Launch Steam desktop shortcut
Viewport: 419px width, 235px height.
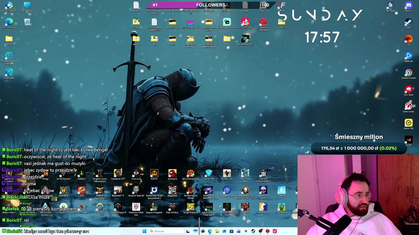pyautogui.click(x=409, y=23)
